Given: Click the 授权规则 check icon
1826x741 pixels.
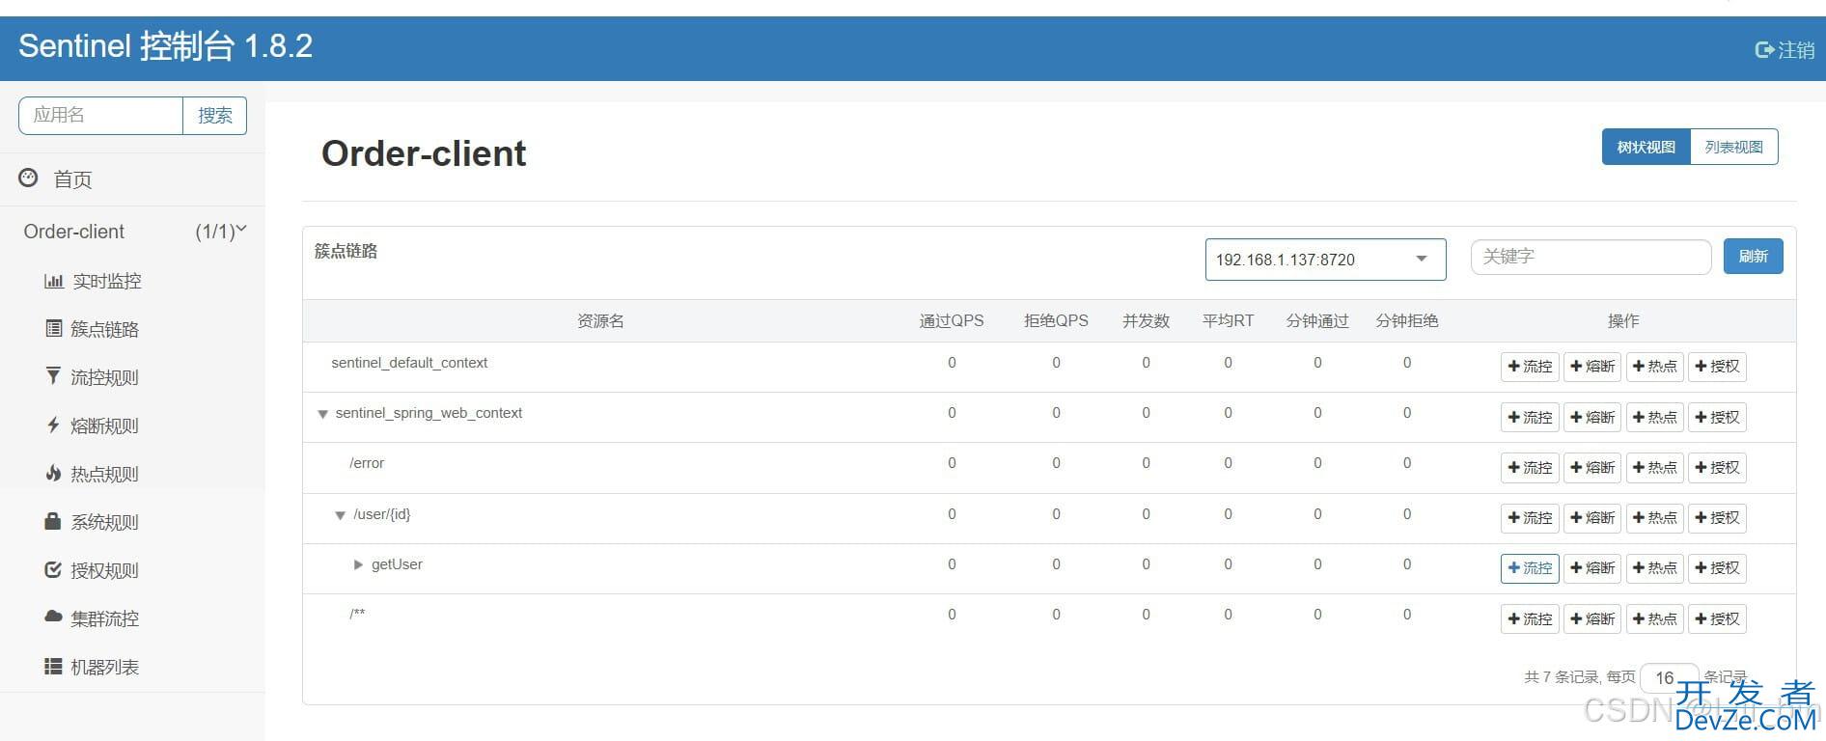Looking at the screenshot, I should [54, 569].
